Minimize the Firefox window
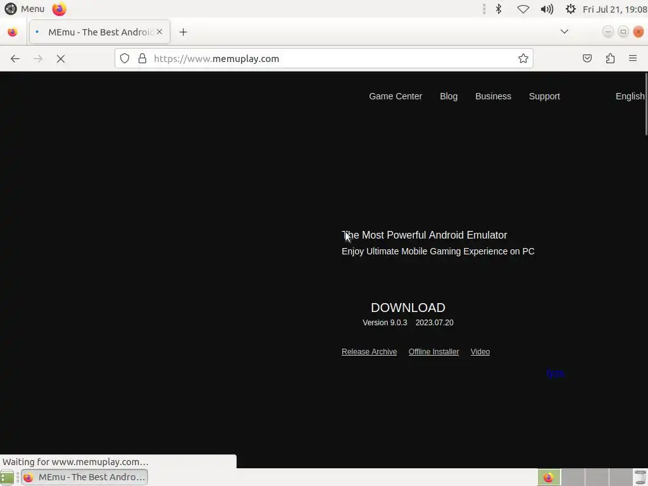The height and width of the screenshot is (486, 648). (608, 32)
